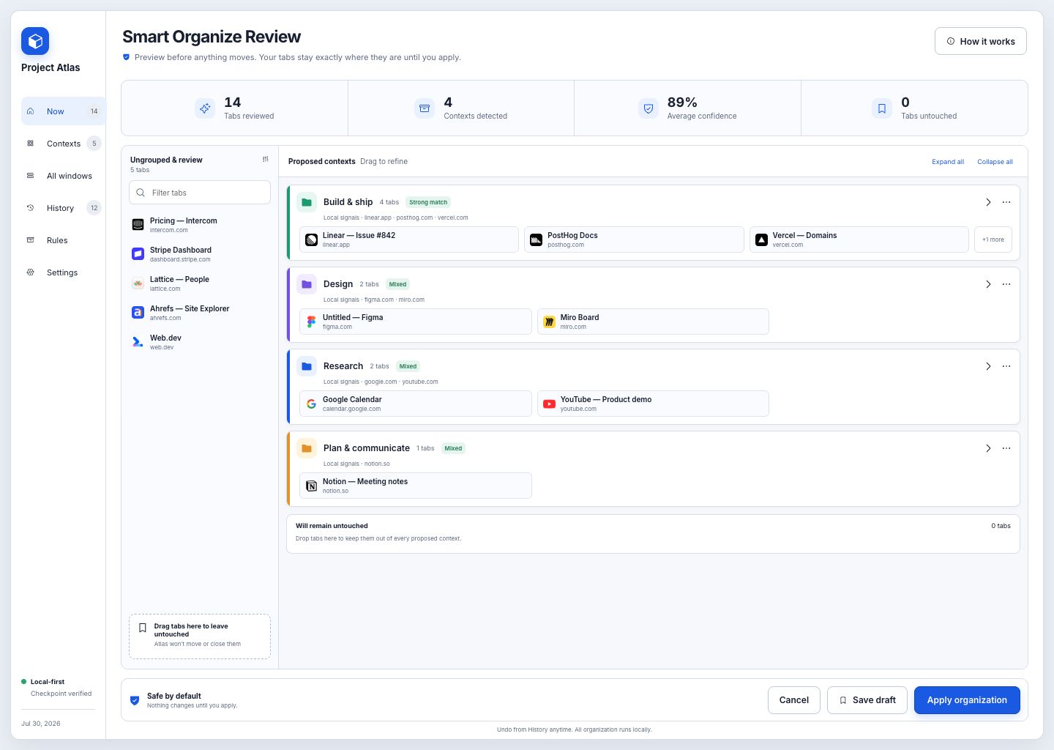
Task: Select the Notion — Meeting notes tab card
Action: pyautogui.click(x=416, y=486)
